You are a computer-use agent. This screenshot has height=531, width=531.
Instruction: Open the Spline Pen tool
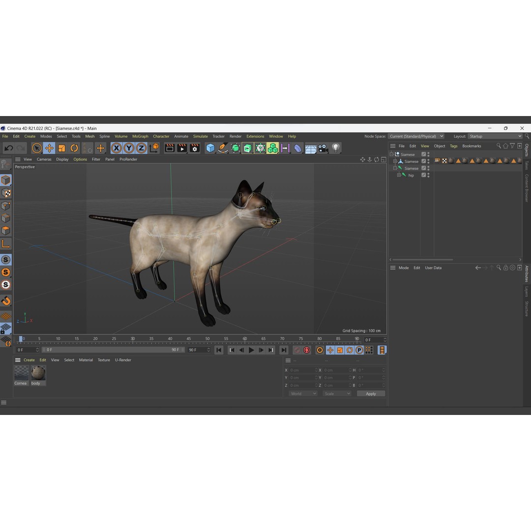click(x=223, y=148)
